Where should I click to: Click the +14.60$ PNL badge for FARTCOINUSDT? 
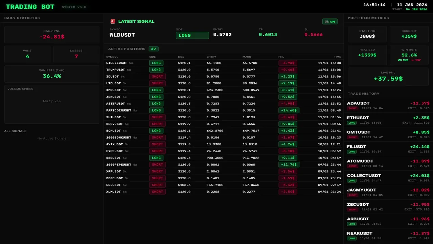click(289, 110)
